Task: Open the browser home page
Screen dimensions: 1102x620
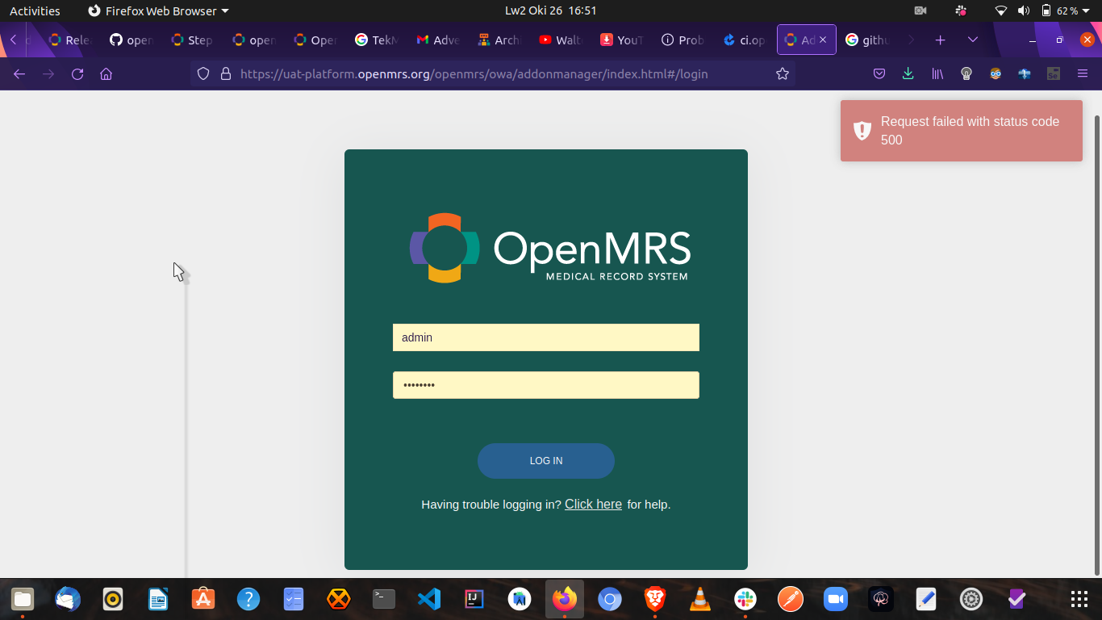Action: (106, 73)
